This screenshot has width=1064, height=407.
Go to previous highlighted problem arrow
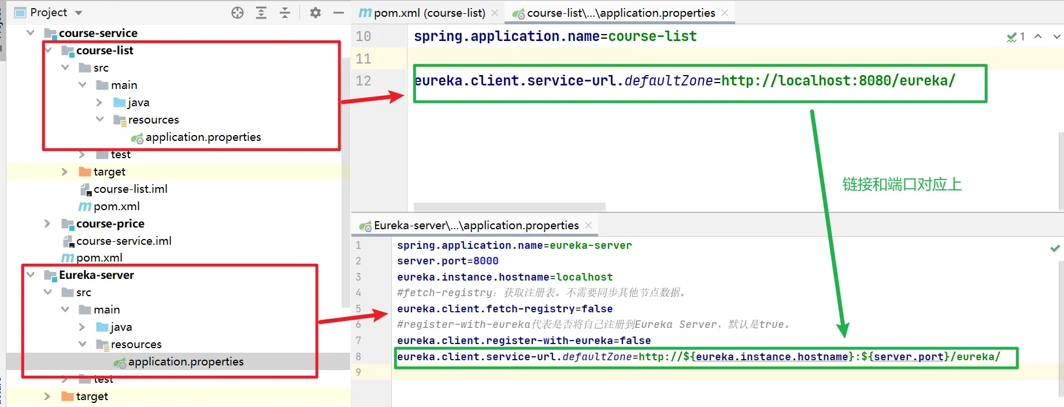[x=1038, y=36]
